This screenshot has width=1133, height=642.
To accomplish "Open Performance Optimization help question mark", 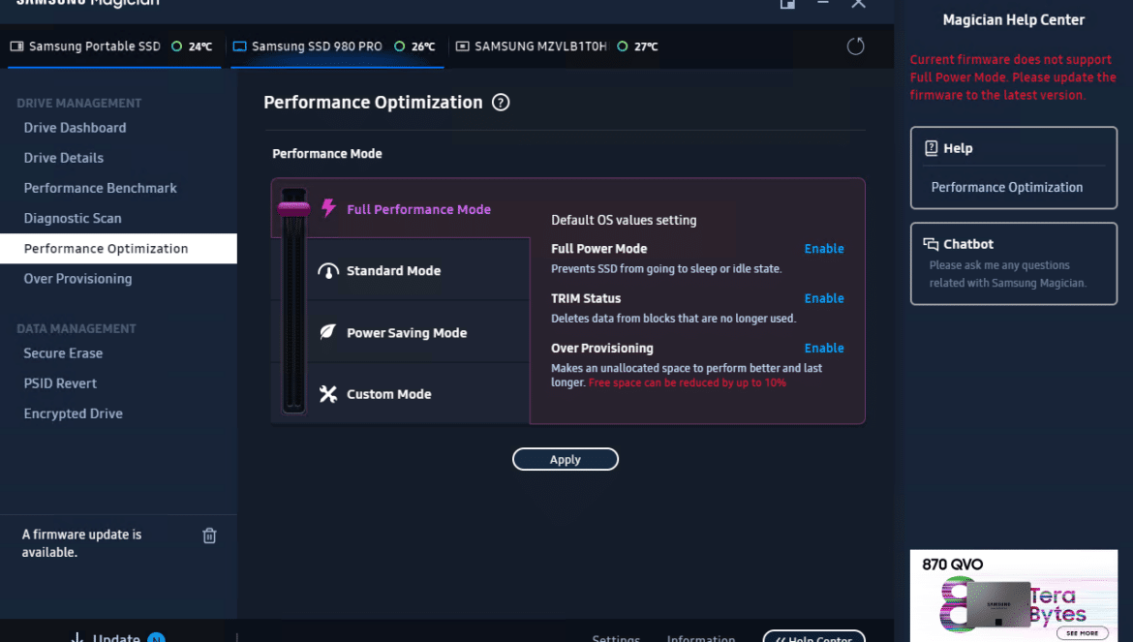I will coord(501,103).
